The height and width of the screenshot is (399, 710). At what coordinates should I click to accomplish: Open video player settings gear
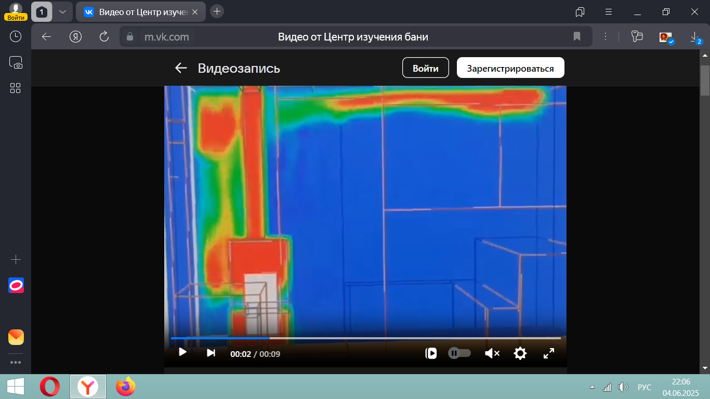click(520, 353)
